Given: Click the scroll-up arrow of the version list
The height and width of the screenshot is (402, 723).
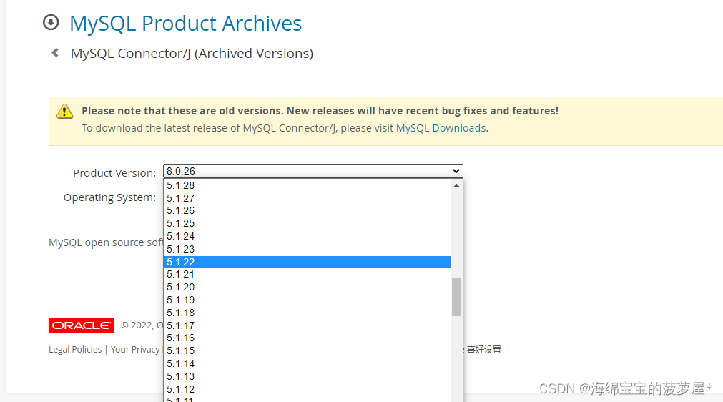Looking at the screenshot, I should pos(456,185).
